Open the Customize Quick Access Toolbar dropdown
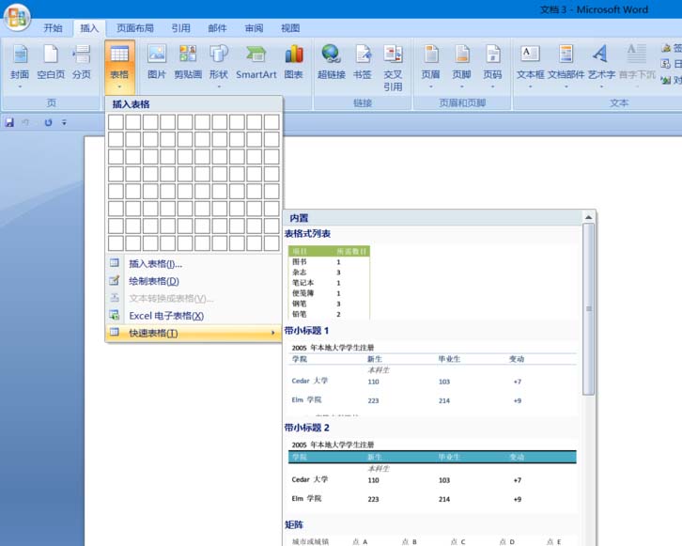Image resolution: width=682 pixels, height=546 pixels. point(65,123)
